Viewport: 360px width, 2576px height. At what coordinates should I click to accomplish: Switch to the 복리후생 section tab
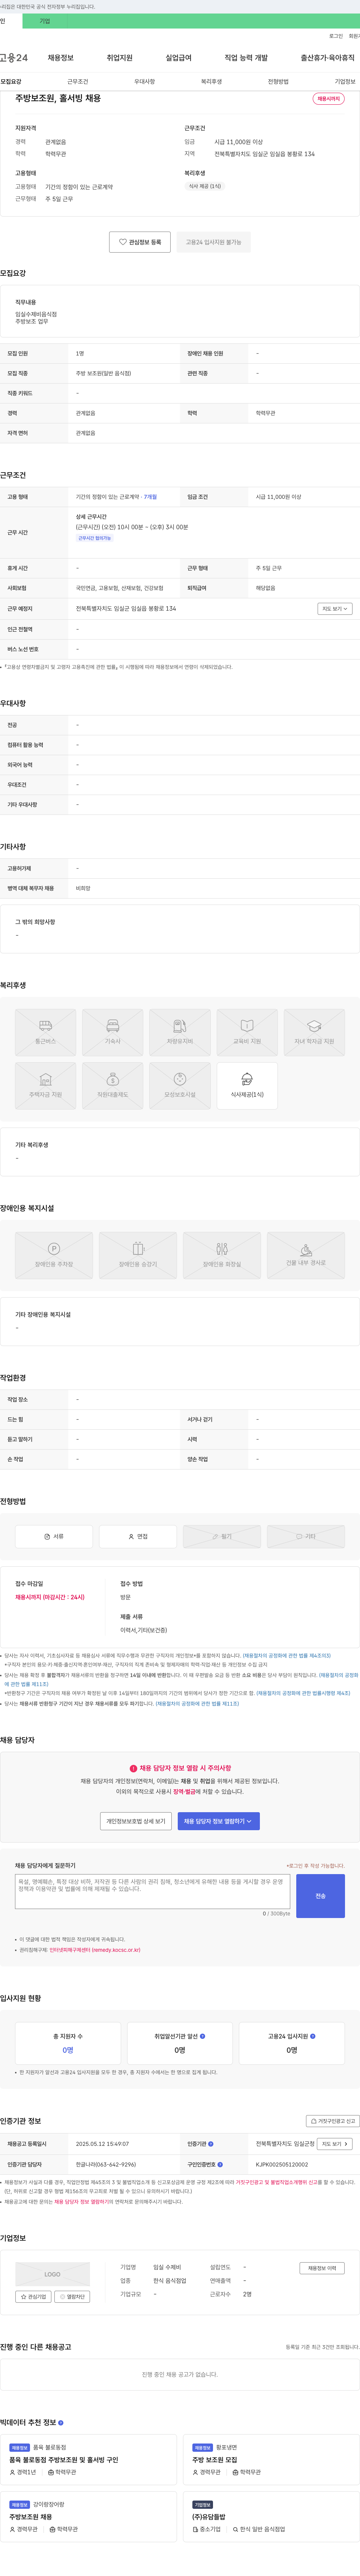[x=211, y=82]
